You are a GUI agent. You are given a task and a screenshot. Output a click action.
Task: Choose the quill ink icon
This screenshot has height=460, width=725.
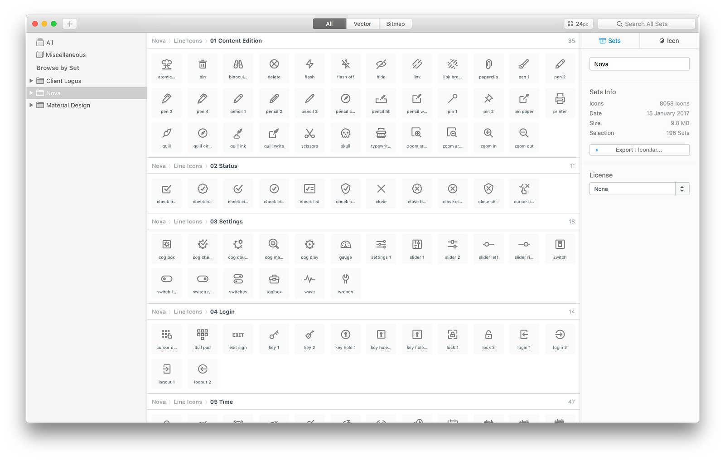tap(238, 137)
